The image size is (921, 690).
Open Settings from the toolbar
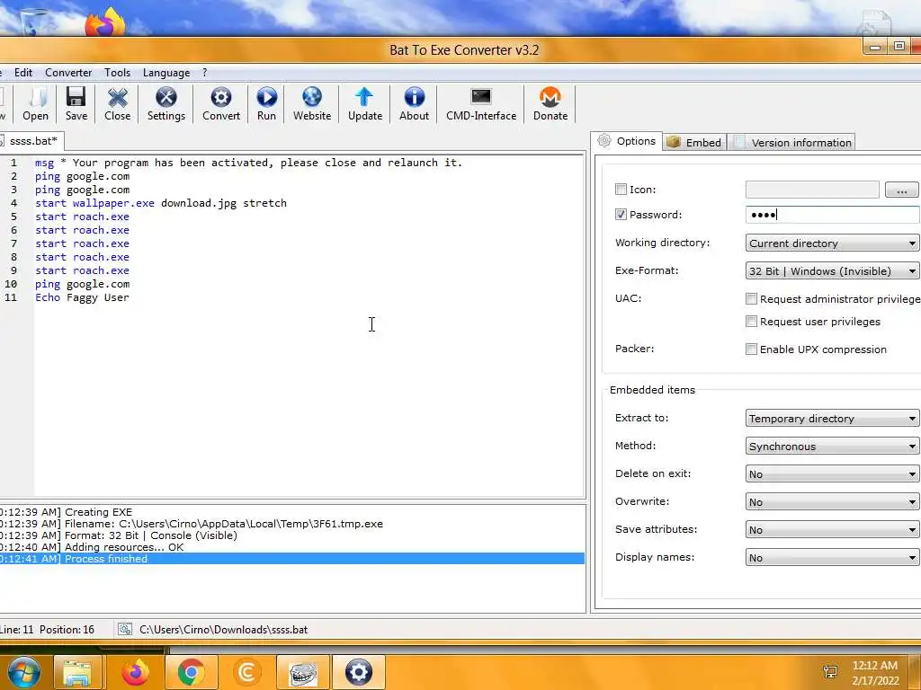[x=166, y=104]
